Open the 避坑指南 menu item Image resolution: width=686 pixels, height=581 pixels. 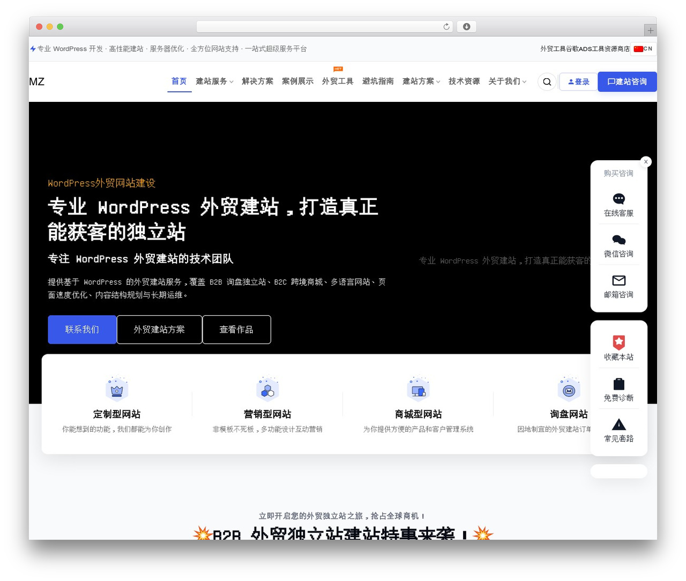[x=378, y=81]
